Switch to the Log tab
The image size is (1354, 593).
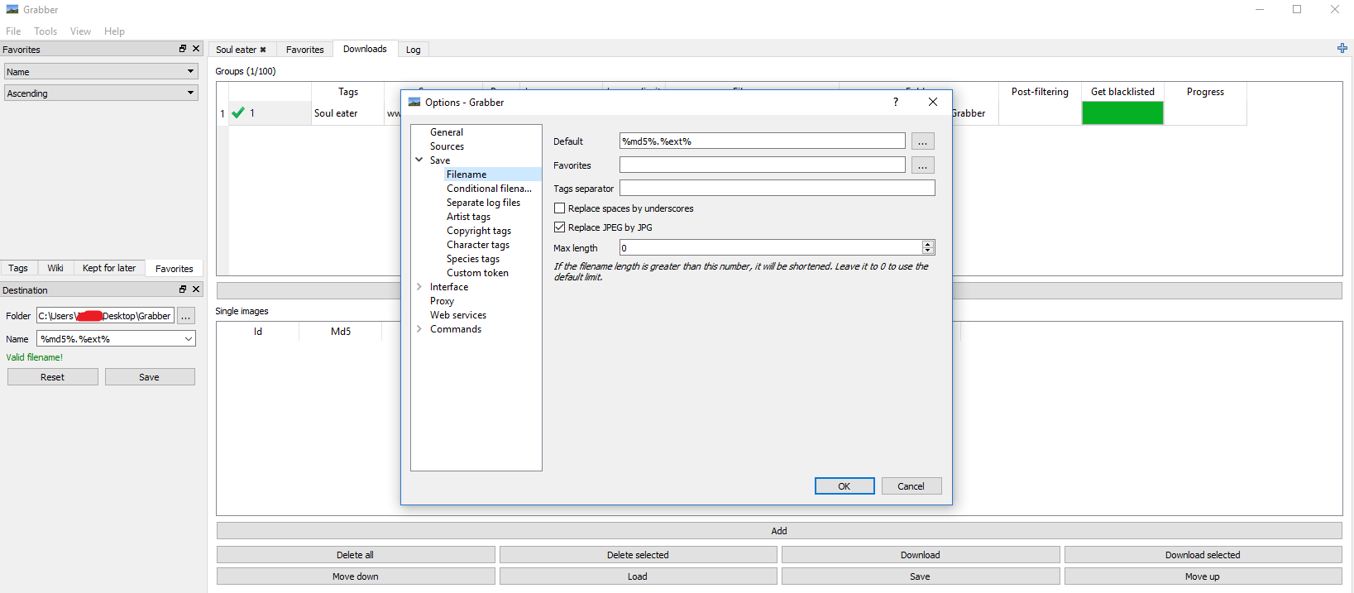coord(414,50)
